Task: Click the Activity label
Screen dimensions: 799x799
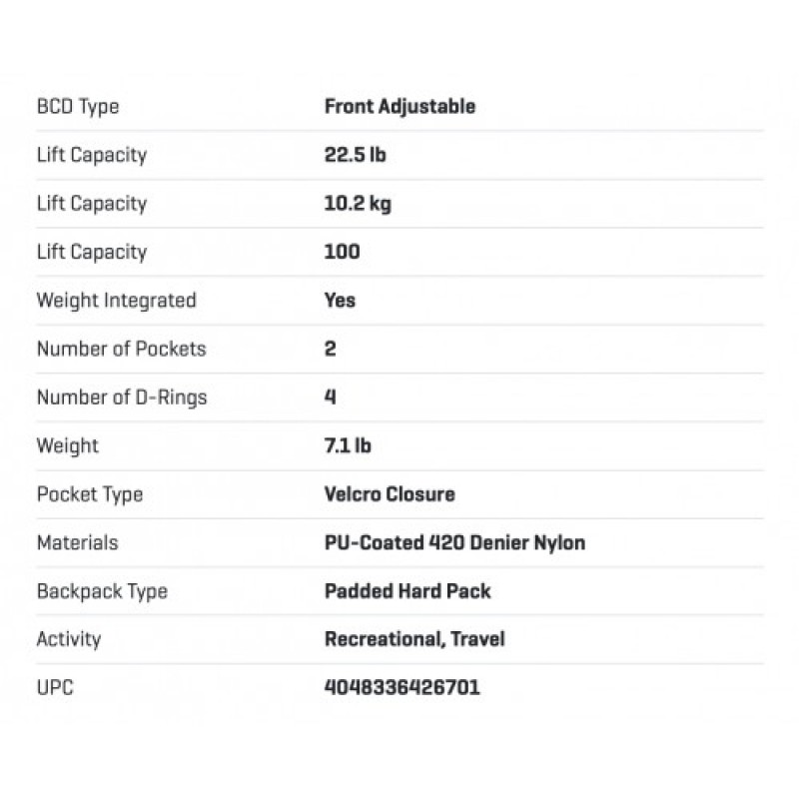Action: click(x=69, y=639)
